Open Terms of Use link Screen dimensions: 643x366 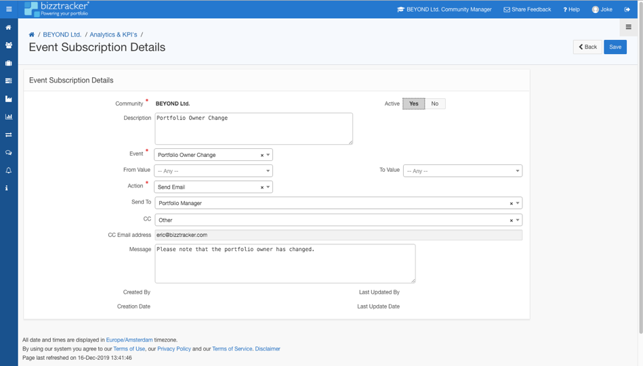(129, 349)
